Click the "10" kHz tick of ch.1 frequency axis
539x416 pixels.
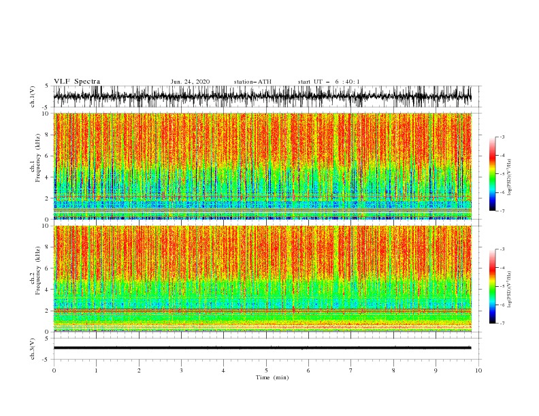(46, 114)
